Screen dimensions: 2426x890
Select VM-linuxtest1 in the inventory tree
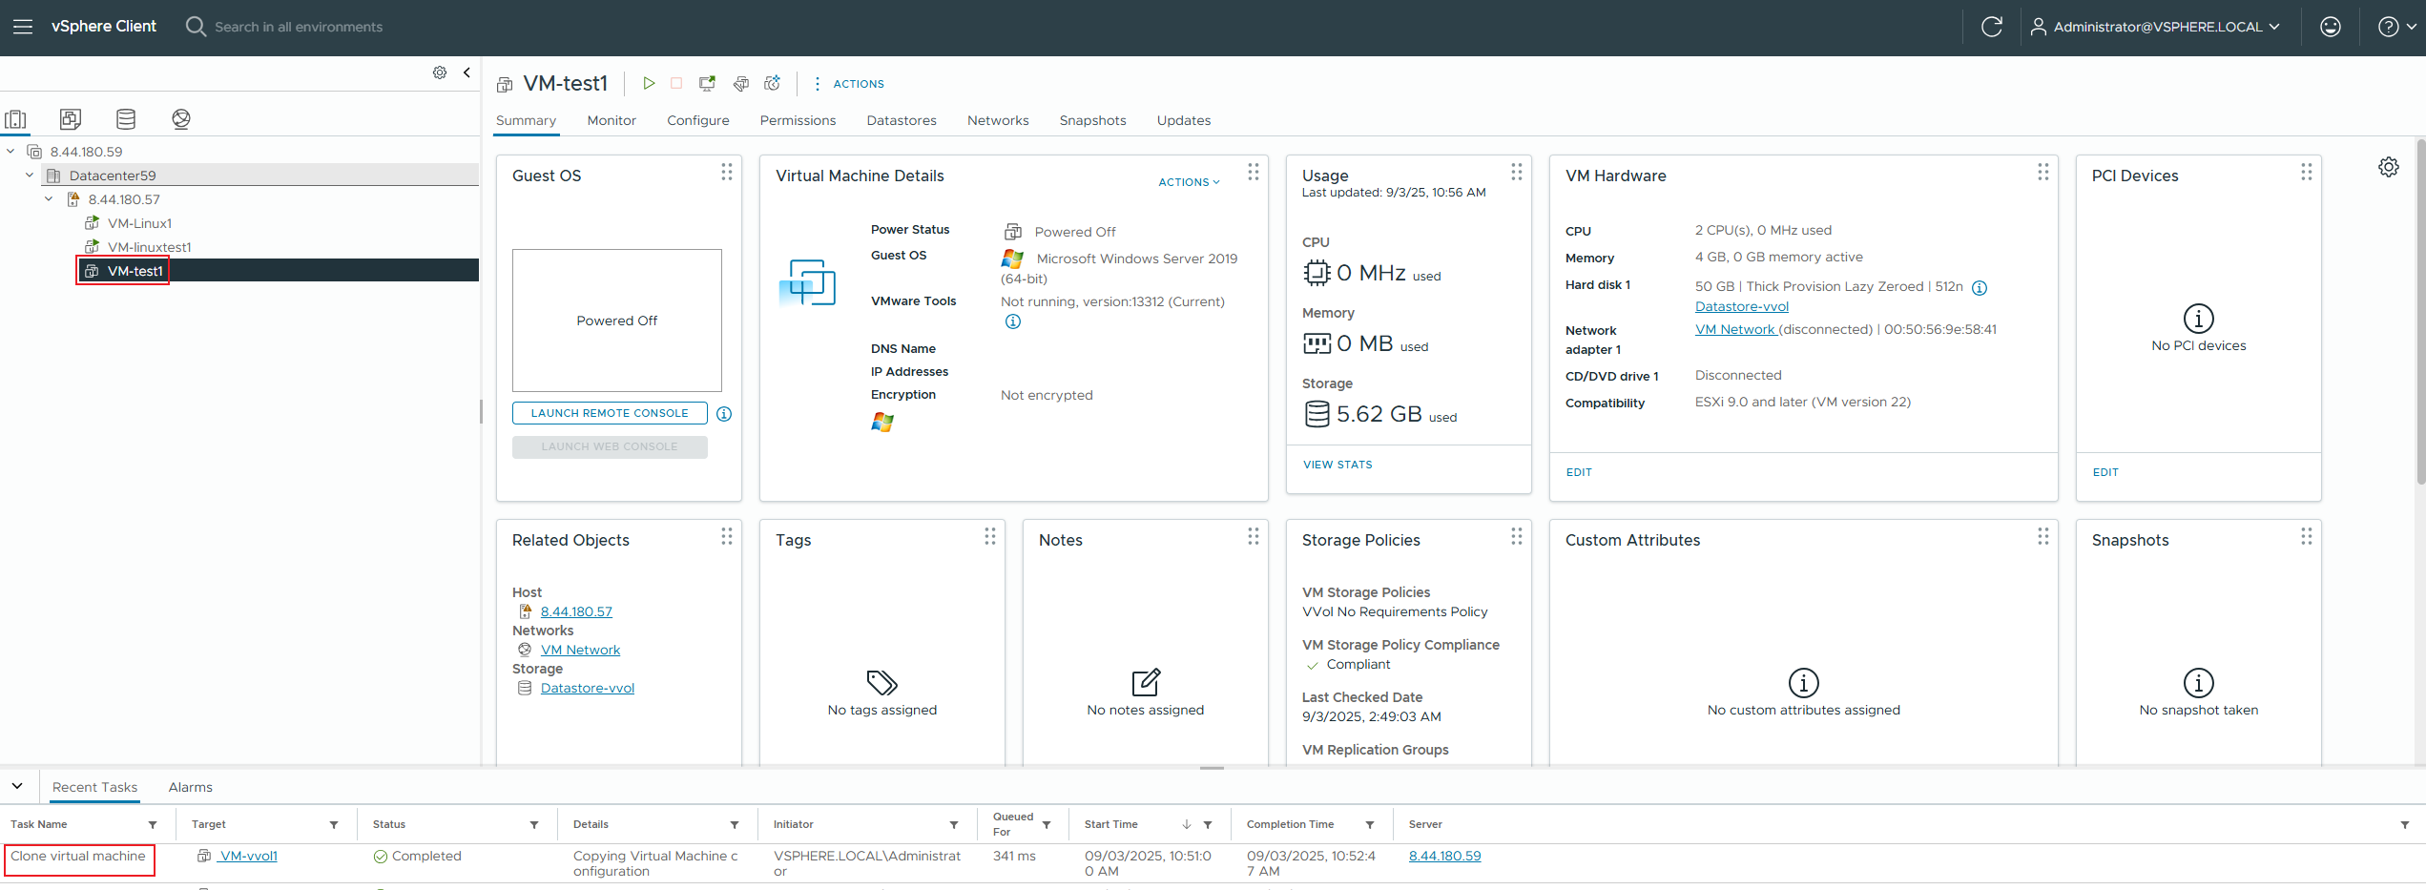[149, 247]
